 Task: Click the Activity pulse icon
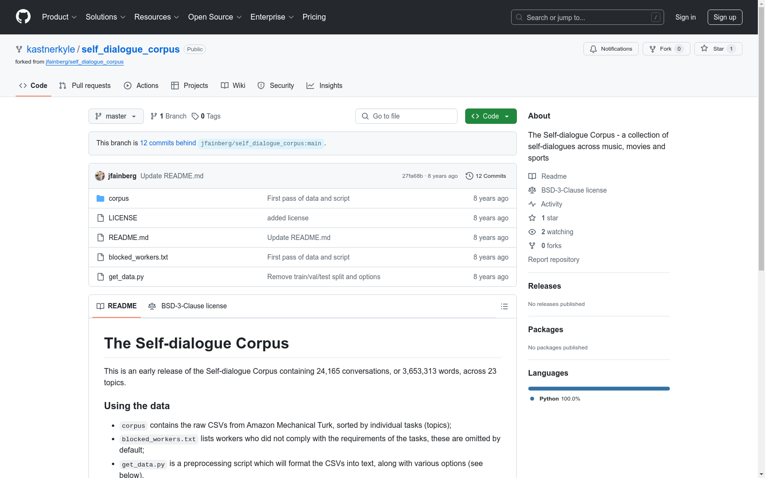click(x=532, y=204)
